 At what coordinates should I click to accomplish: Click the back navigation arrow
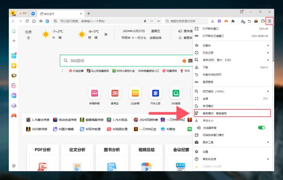pyautogui.click(x=14, y=21)
